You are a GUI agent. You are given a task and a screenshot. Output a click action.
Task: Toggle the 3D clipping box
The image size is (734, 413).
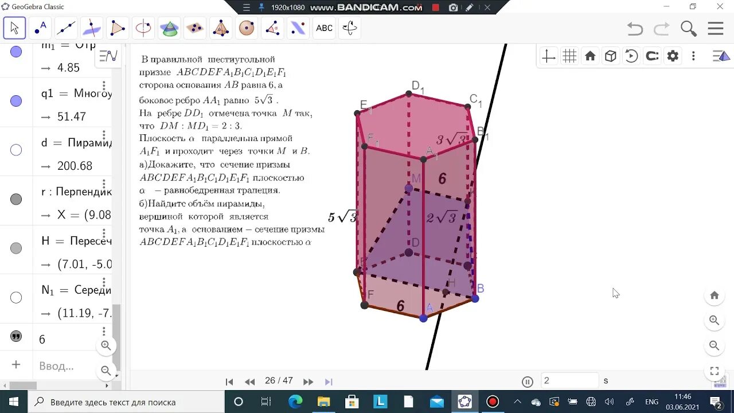[611, 56]
